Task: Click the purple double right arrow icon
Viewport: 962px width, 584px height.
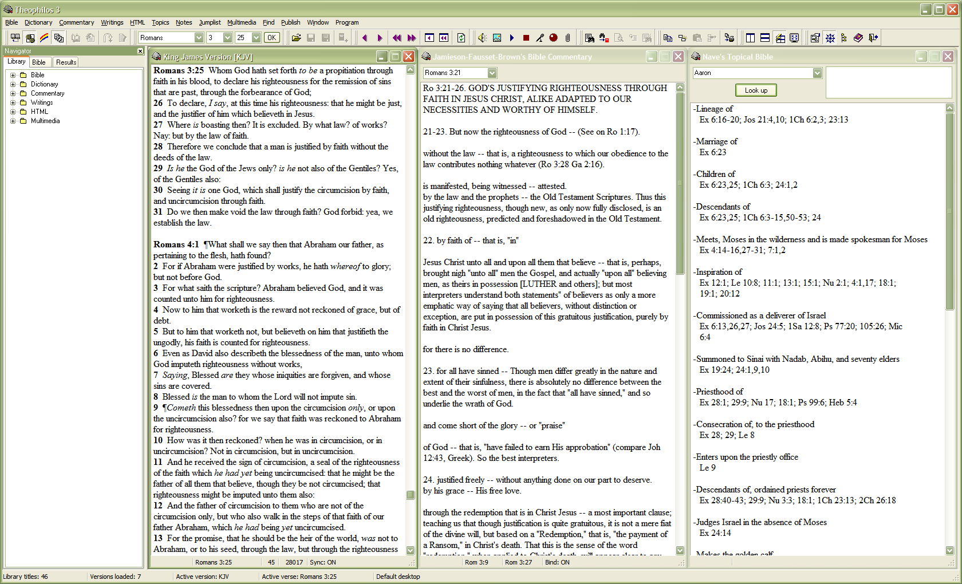Action: (412, 38)
